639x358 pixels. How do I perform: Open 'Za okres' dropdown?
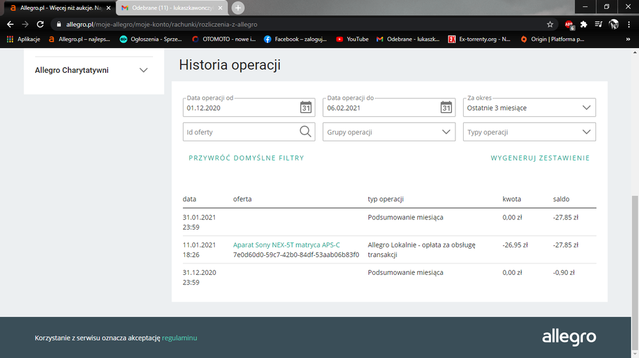pos(529,107)
